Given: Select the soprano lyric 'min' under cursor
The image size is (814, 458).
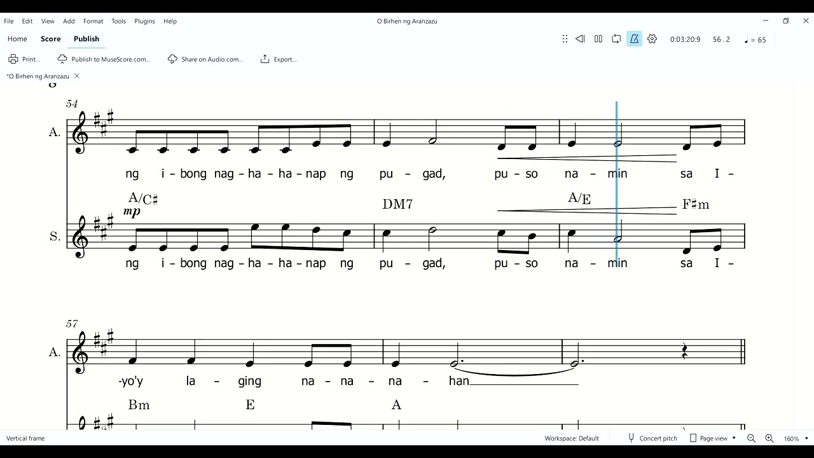Looking at the screenshot, I should [617, 263].
